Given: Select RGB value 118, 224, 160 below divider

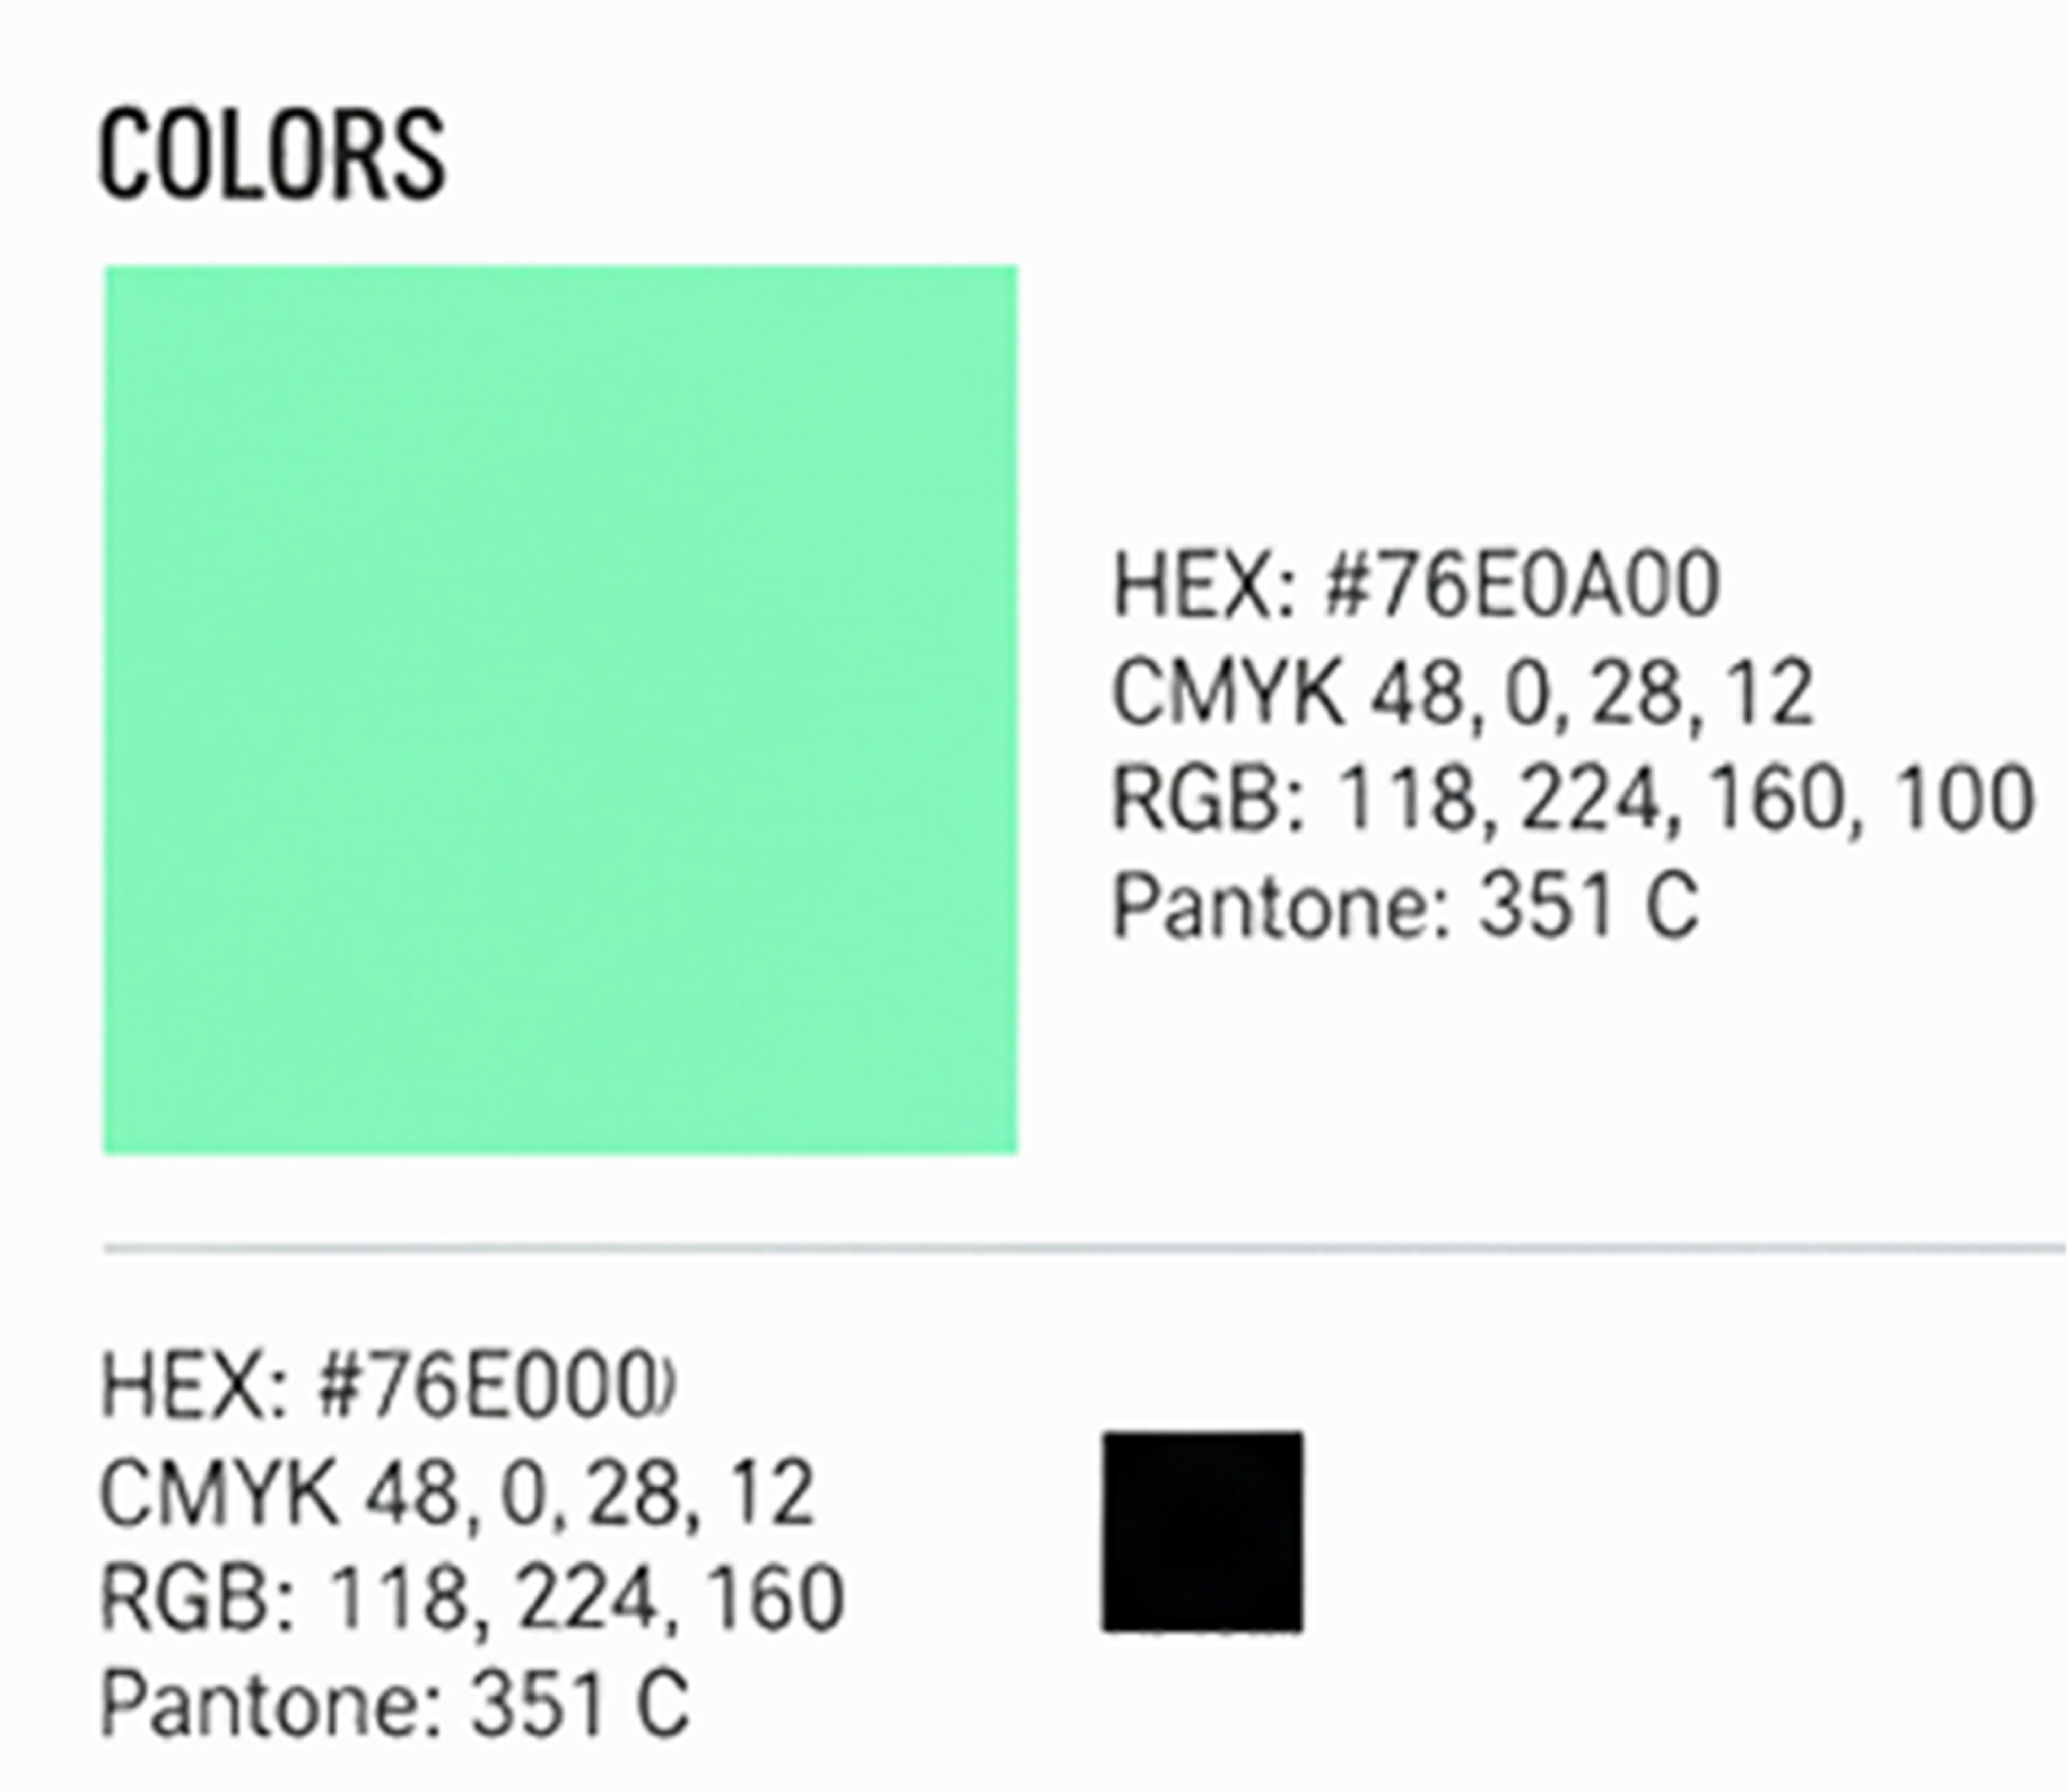Looking at the screenshot, I should 586,1599.
